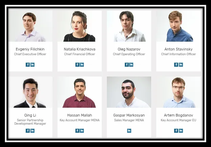Click Hassan Mallah's Facebook icon
The width and height of the screenshot is (211, 147).
click(x=77, y=131)
